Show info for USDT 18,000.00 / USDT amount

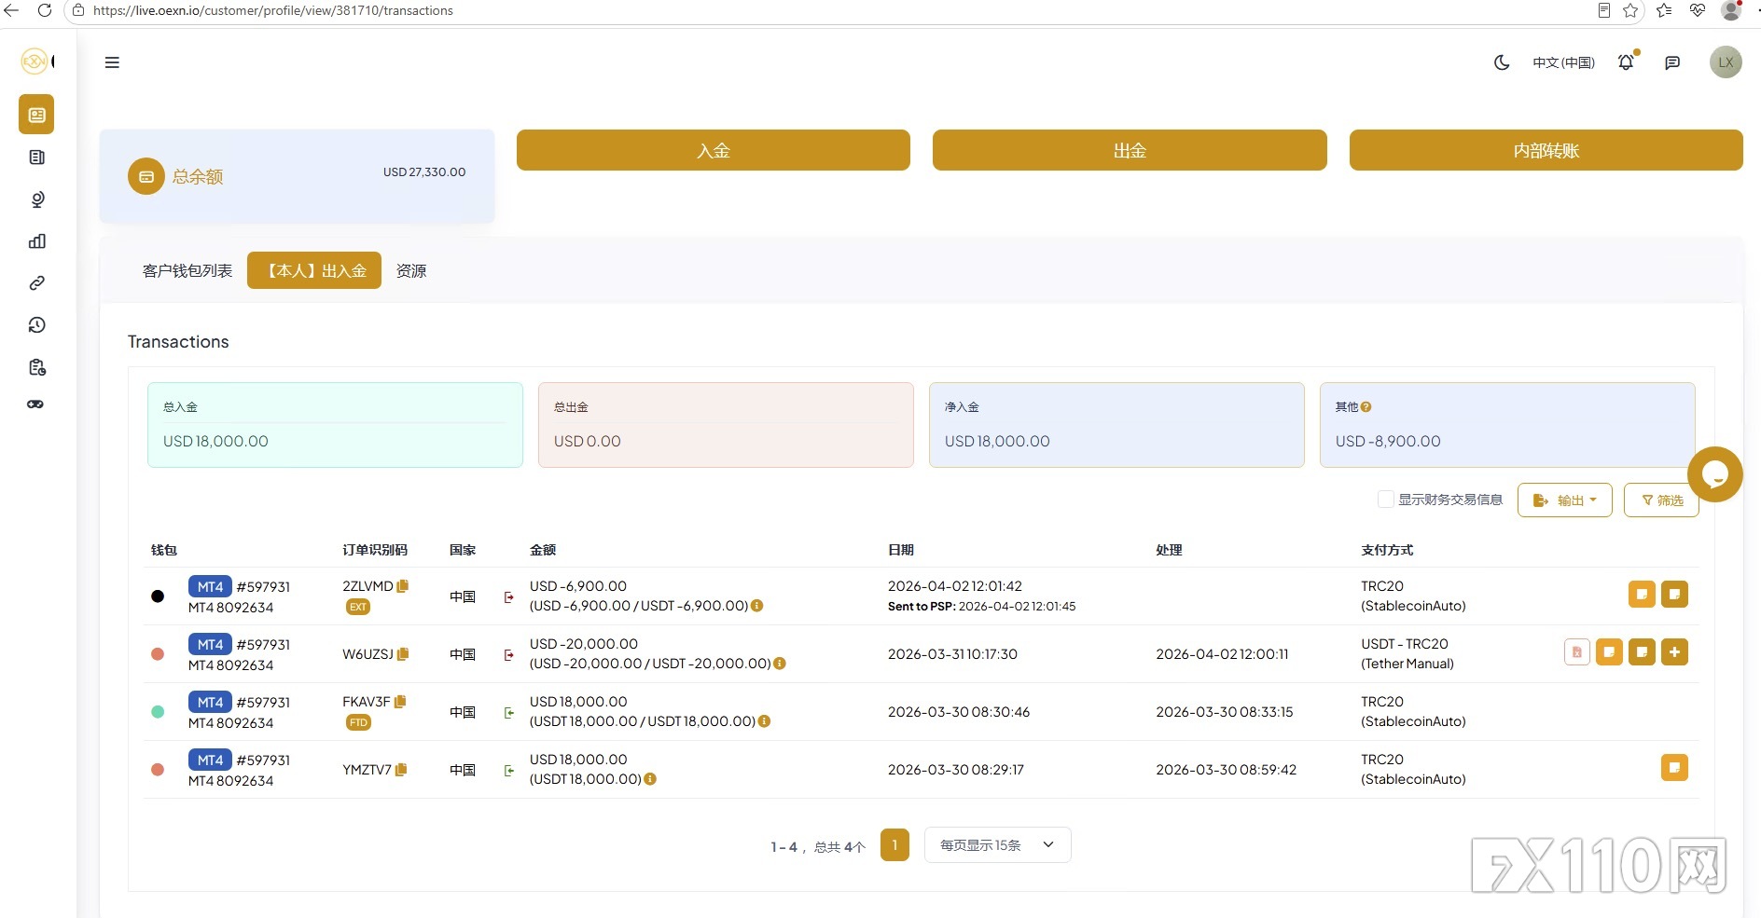click(764, 721)
